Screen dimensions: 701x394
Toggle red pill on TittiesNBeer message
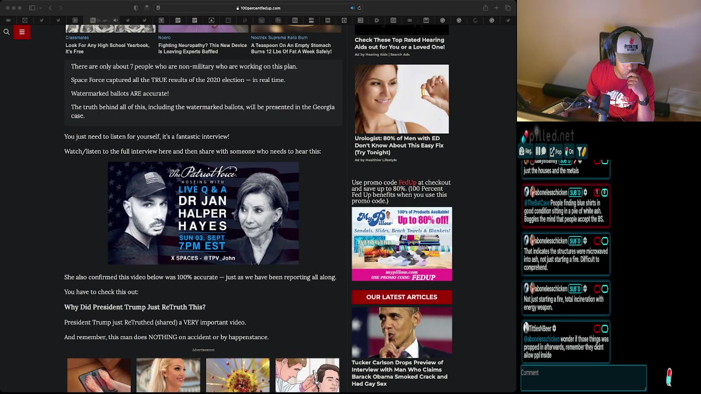pyautogui.click(x=597, y=328)
